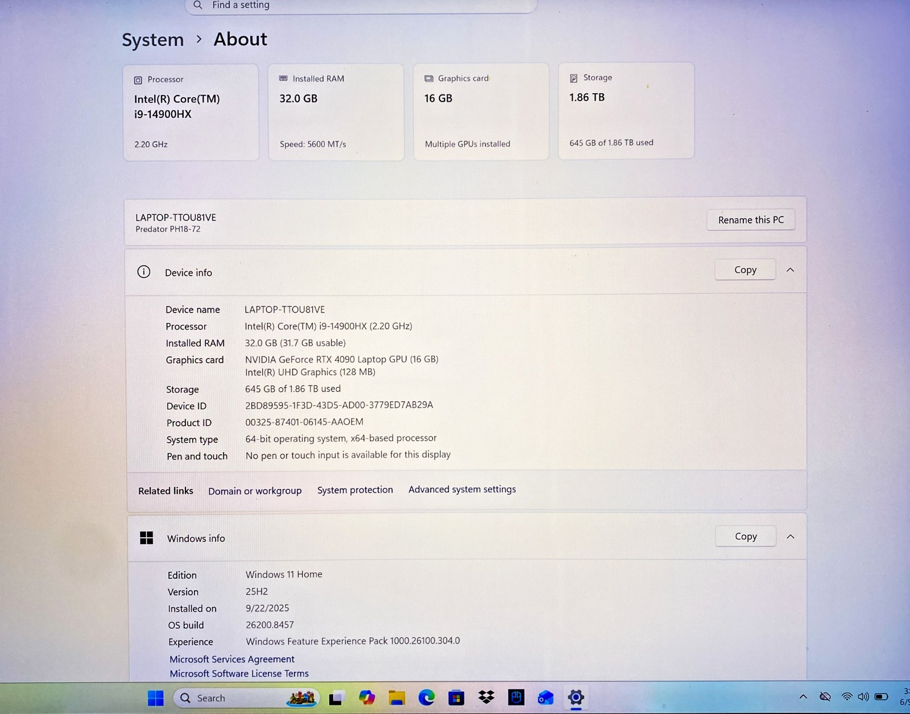This screenshot has width=910, height=714.
Task: Open the PredatorSense app on the taskbar
Action: click(516, 697)
